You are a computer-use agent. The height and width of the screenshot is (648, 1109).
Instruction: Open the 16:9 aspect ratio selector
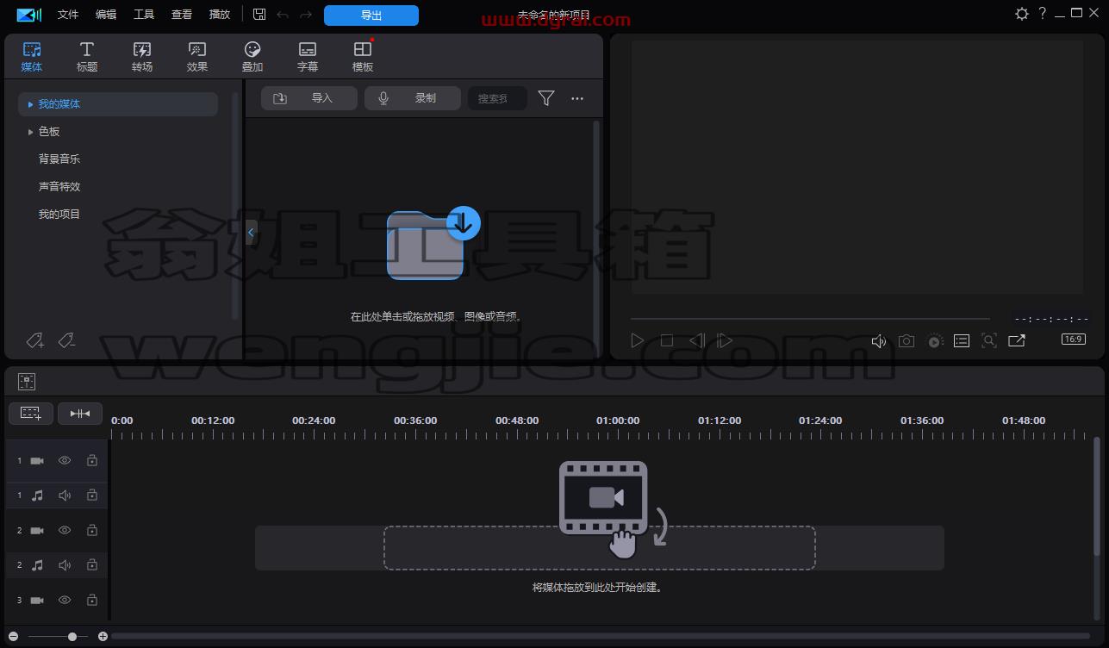click(x=1074, y=340)
